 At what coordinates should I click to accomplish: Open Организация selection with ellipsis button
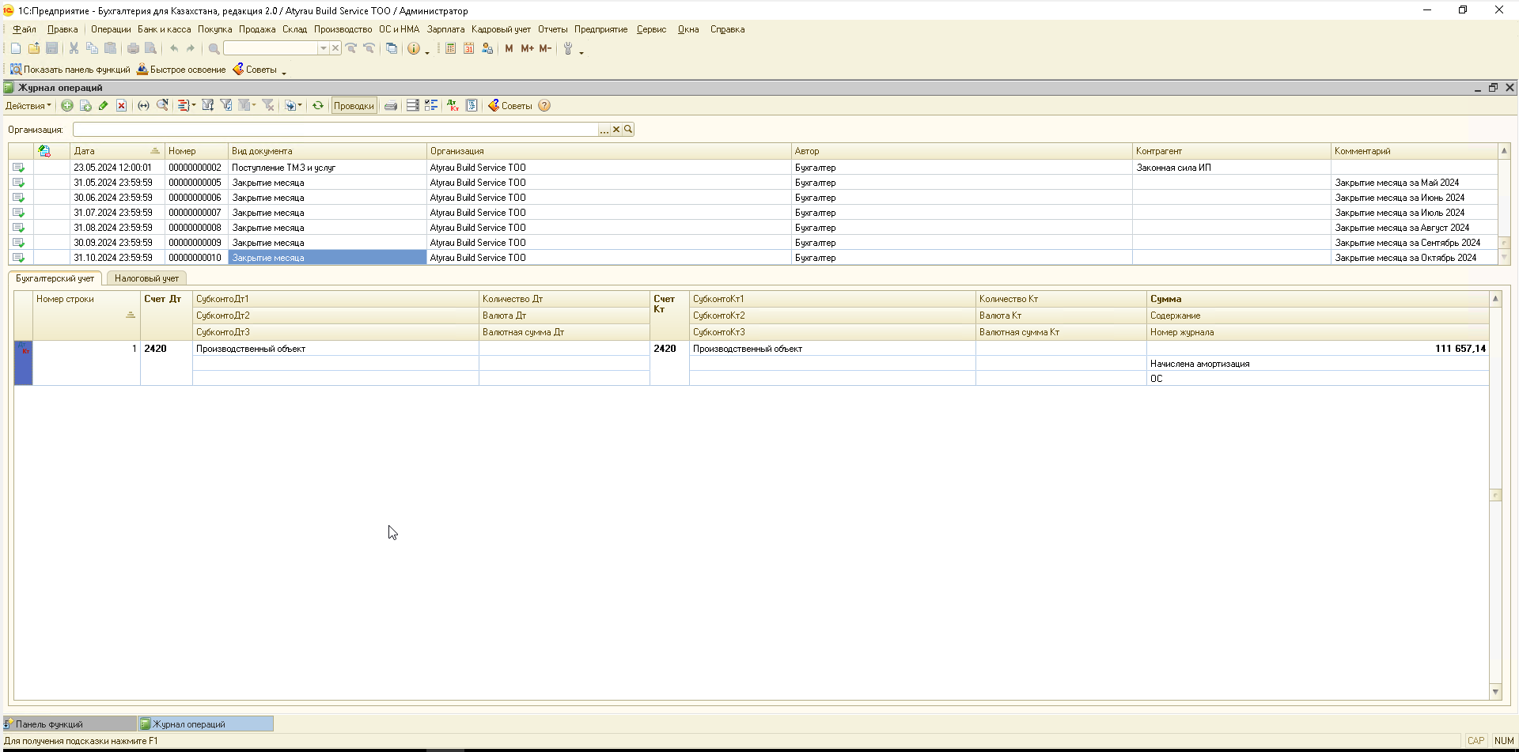[604, 130]
